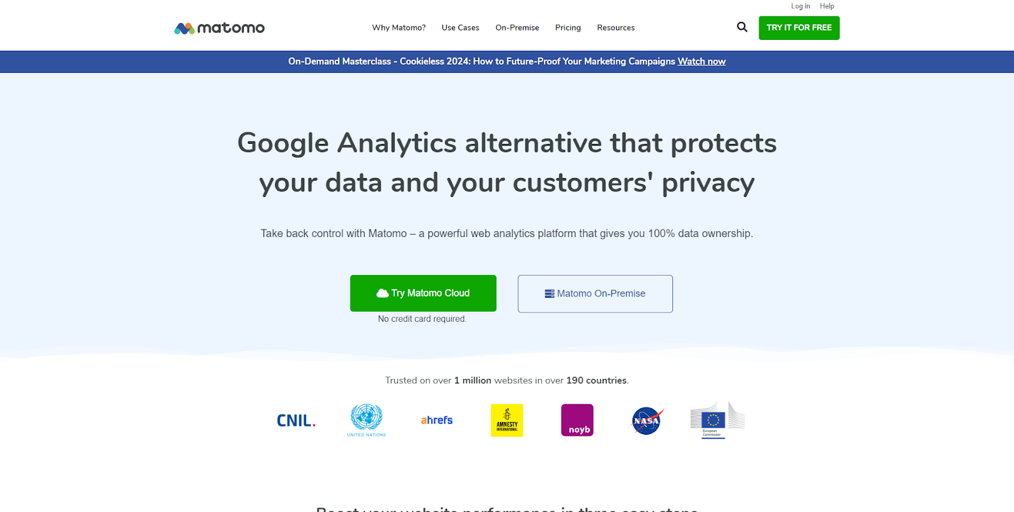Click the Try Matomo Cloud button
This screenshot has width=1014, height=512.
423,293
